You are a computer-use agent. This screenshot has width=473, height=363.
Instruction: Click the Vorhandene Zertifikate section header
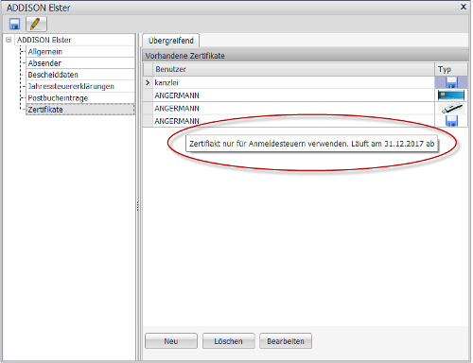point(306,56)
